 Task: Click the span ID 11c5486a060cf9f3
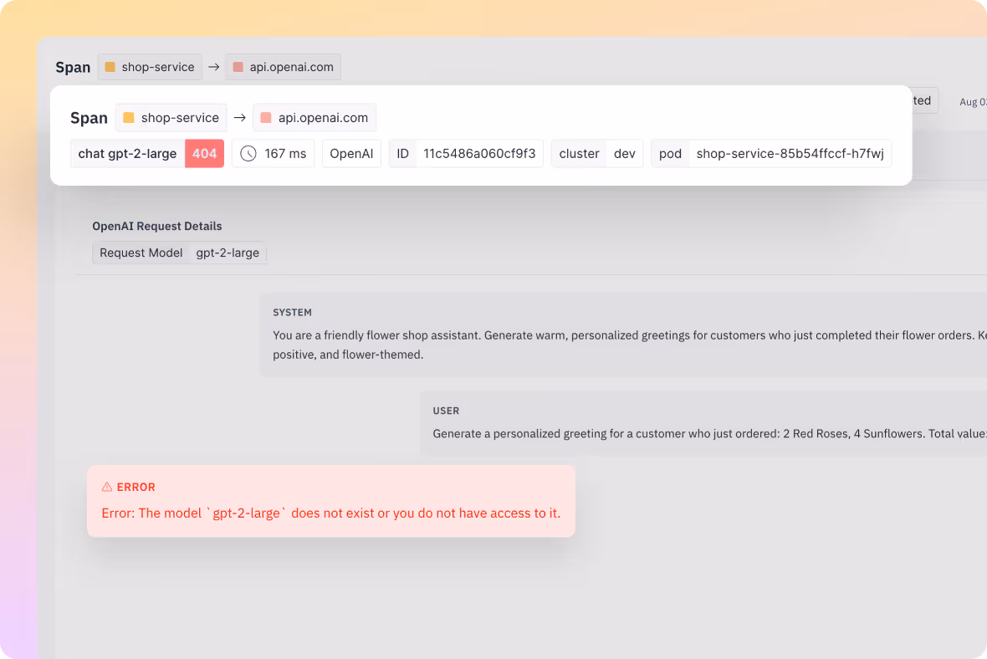click(479, 154)
